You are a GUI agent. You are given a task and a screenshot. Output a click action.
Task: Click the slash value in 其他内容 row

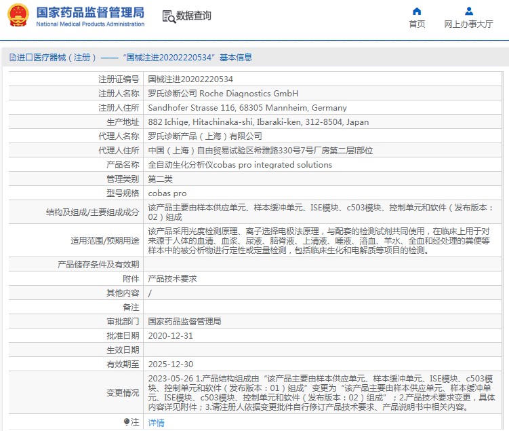(x=150, y=293)
